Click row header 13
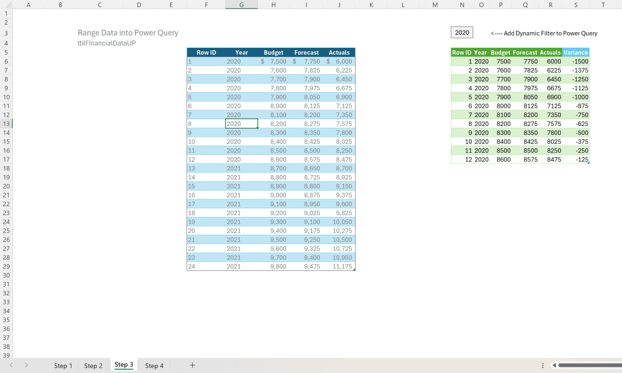This screenshot has height=373, width=622. (x=6, y=124)
